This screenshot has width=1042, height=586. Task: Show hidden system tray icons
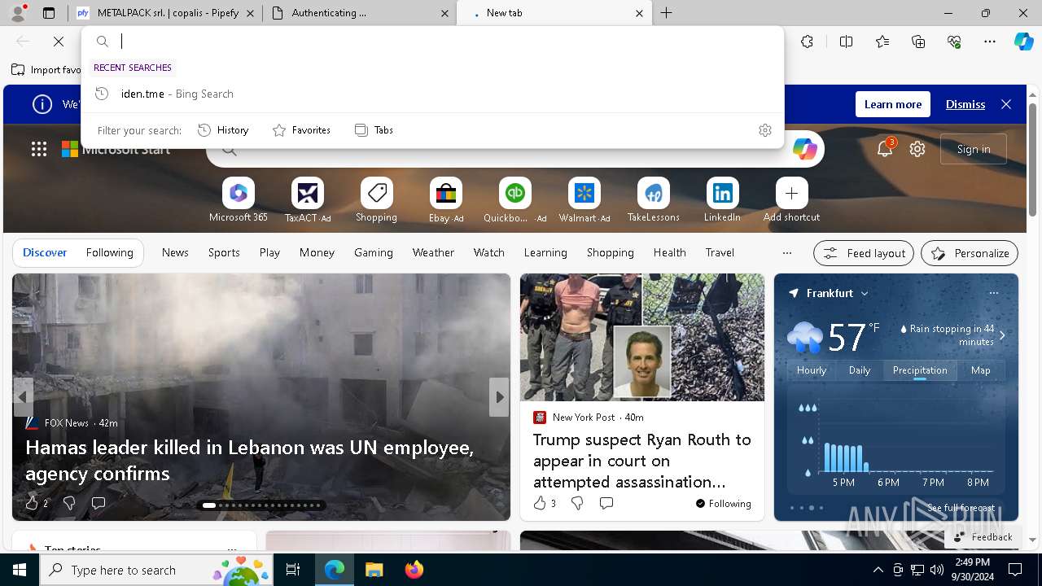click(878, 570)
